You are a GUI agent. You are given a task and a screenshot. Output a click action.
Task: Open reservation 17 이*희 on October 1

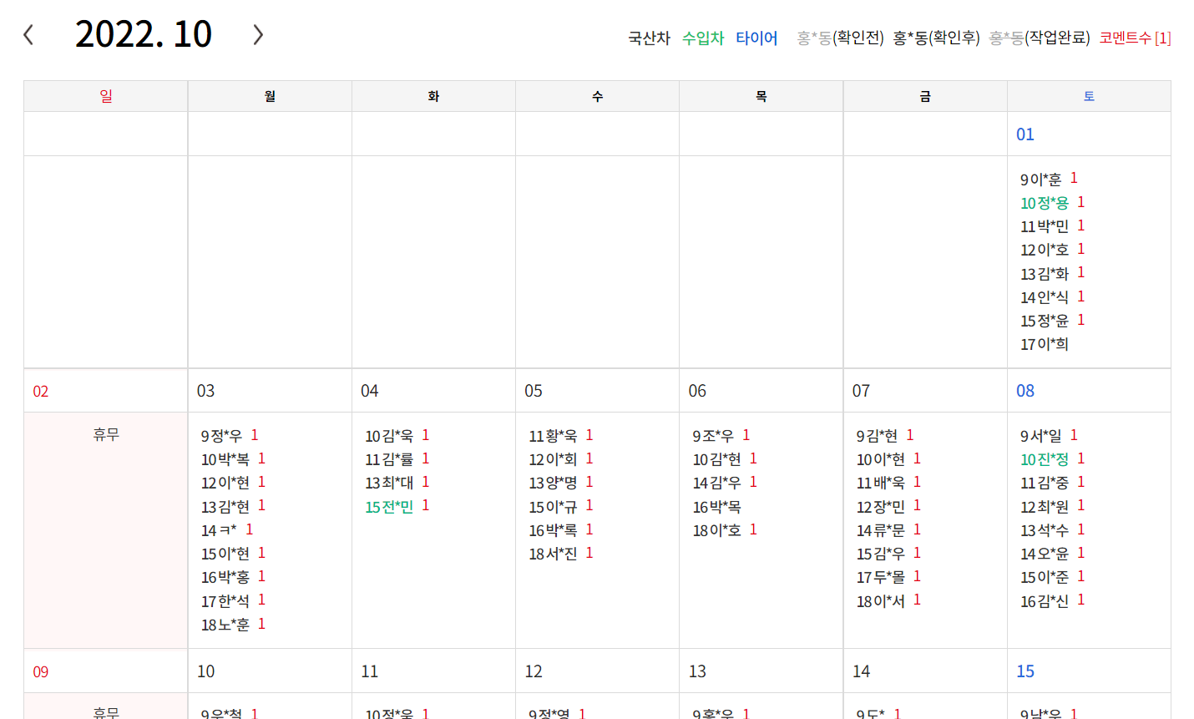coord(1045,344)
